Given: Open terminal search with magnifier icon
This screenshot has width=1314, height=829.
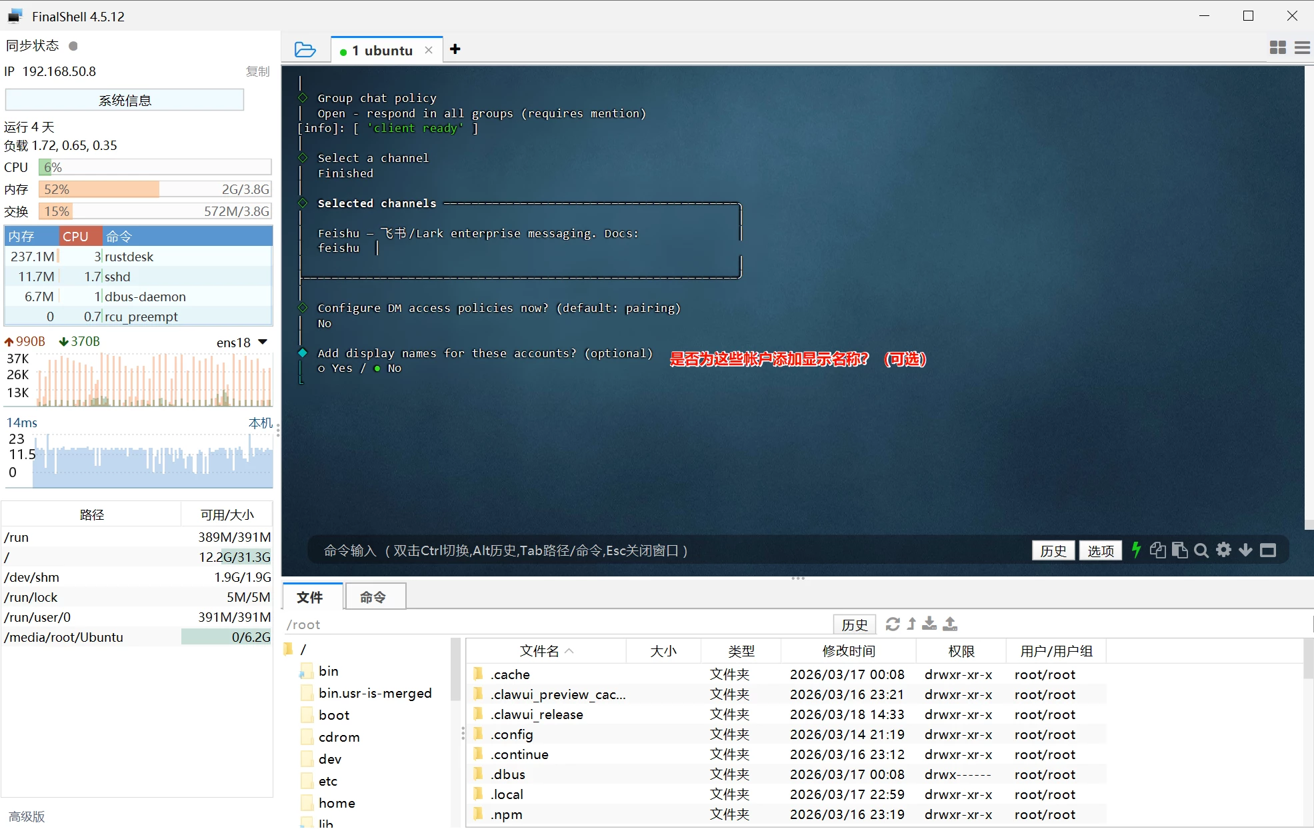Looking at the screenshot, I should click(1201, 550).
